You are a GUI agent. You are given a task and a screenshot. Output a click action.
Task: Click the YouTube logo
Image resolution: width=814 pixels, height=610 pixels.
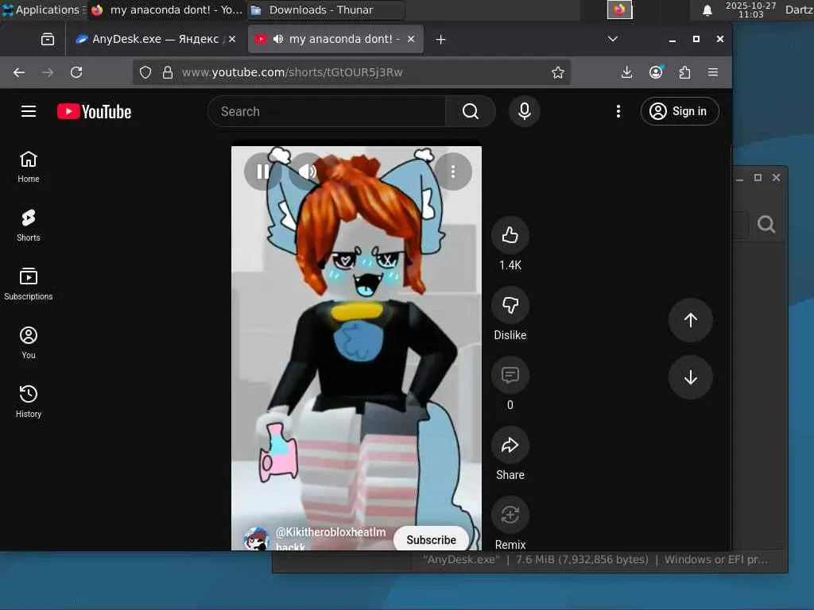click(x=94, y=111)
